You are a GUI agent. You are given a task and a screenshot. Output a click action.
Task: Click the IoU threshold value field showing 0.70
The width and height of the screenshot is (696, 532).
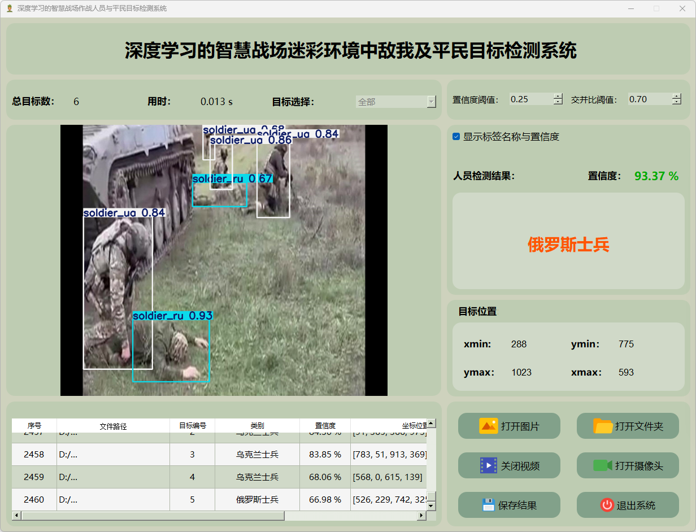click(x=649, y=99)
